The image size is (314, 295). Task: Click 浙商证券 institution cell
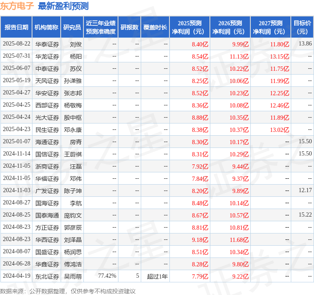[x=47, y=166]
